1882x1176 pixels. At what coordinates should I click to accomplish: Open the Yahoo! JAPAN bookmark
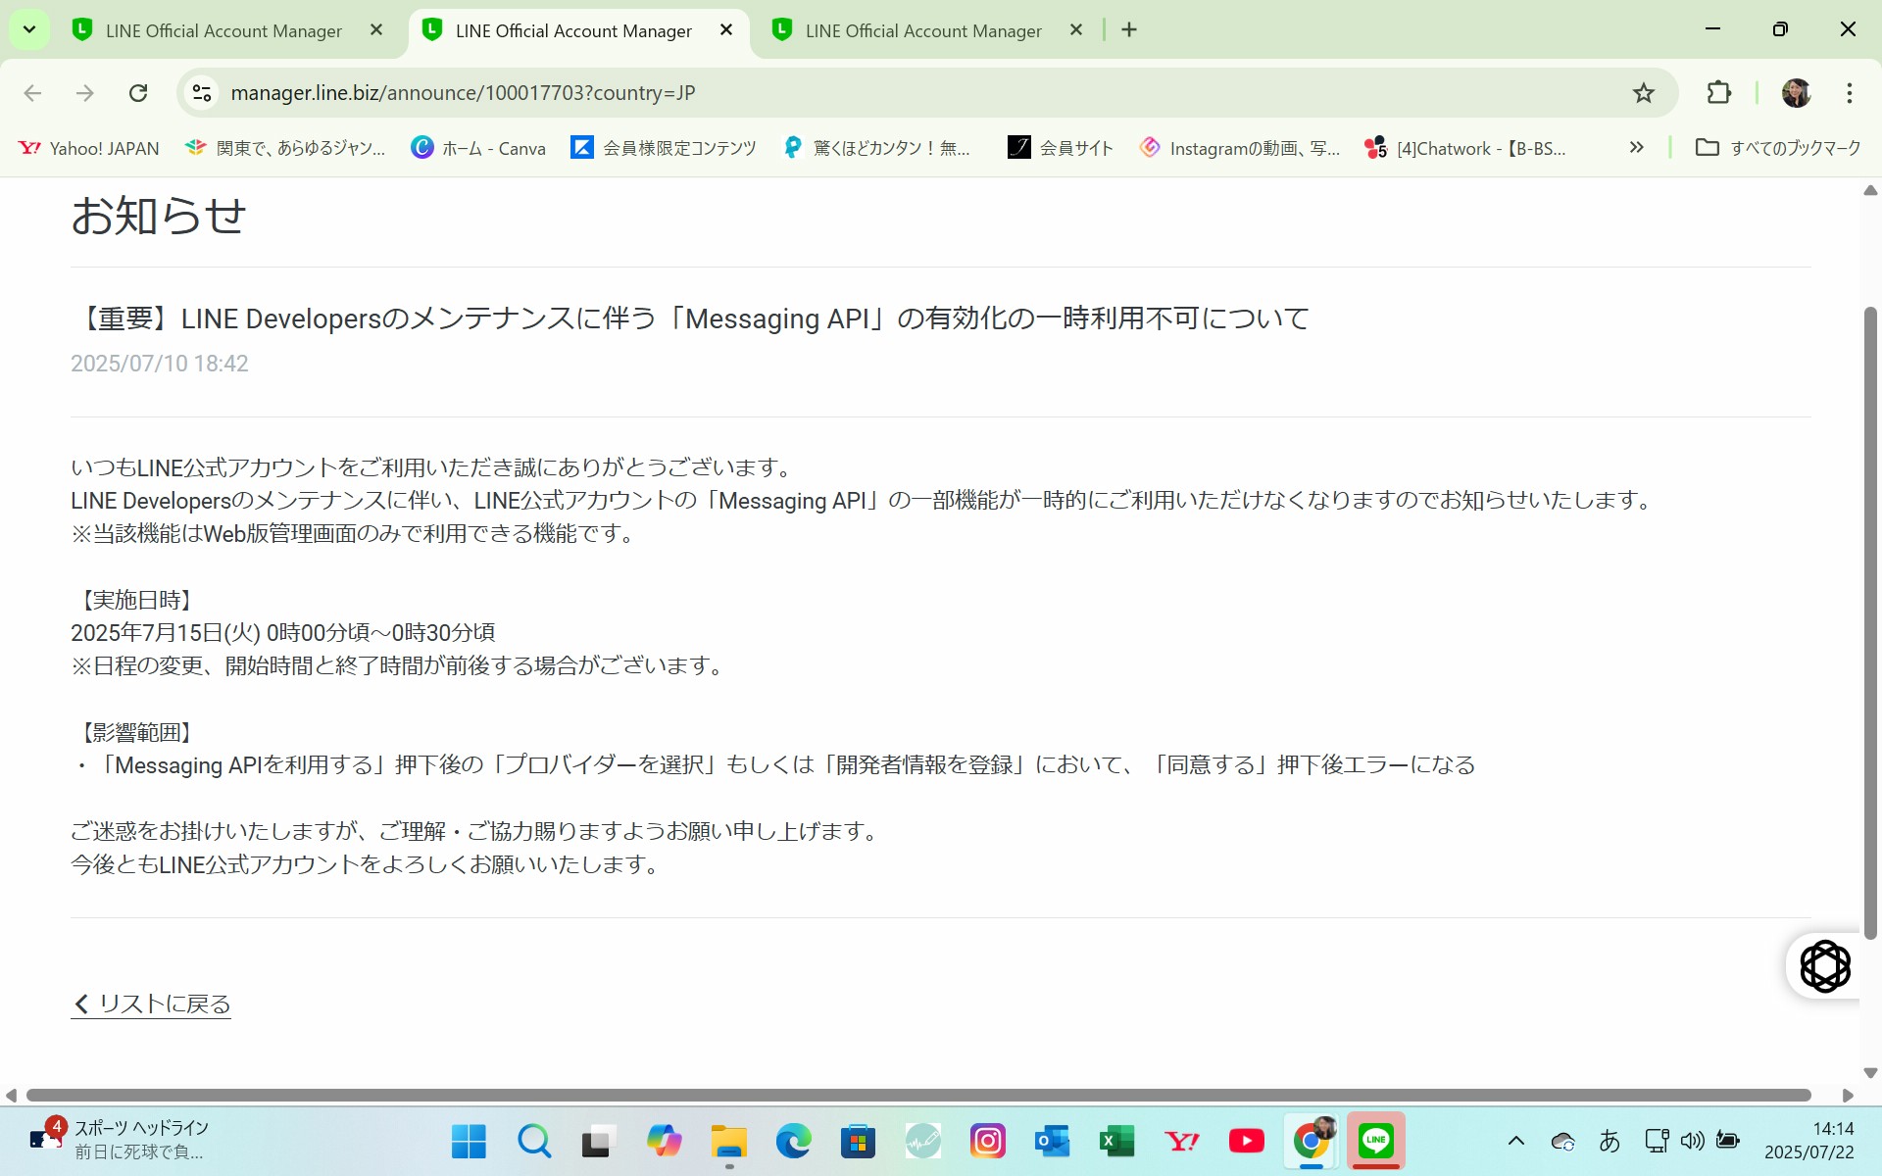(x=89, y=148)
